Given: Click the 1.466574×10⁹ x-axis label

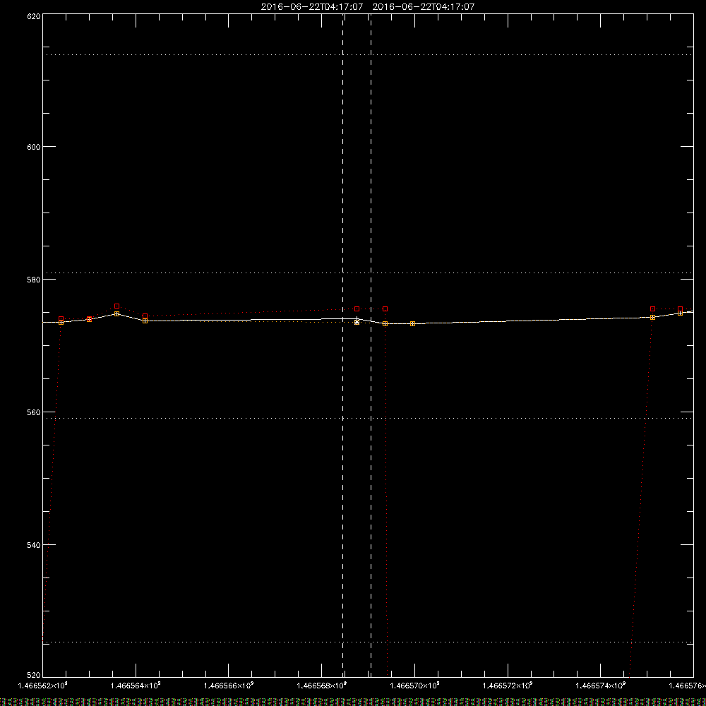Looking at the screenshot, I should (x=601, y=686).
